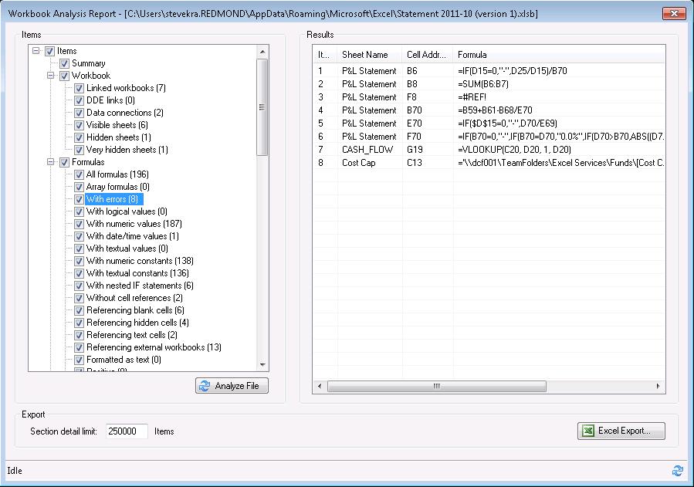The image size is (694, 487).
Task: Toggle the Workbook checkbox
Action: click(64, 76)
